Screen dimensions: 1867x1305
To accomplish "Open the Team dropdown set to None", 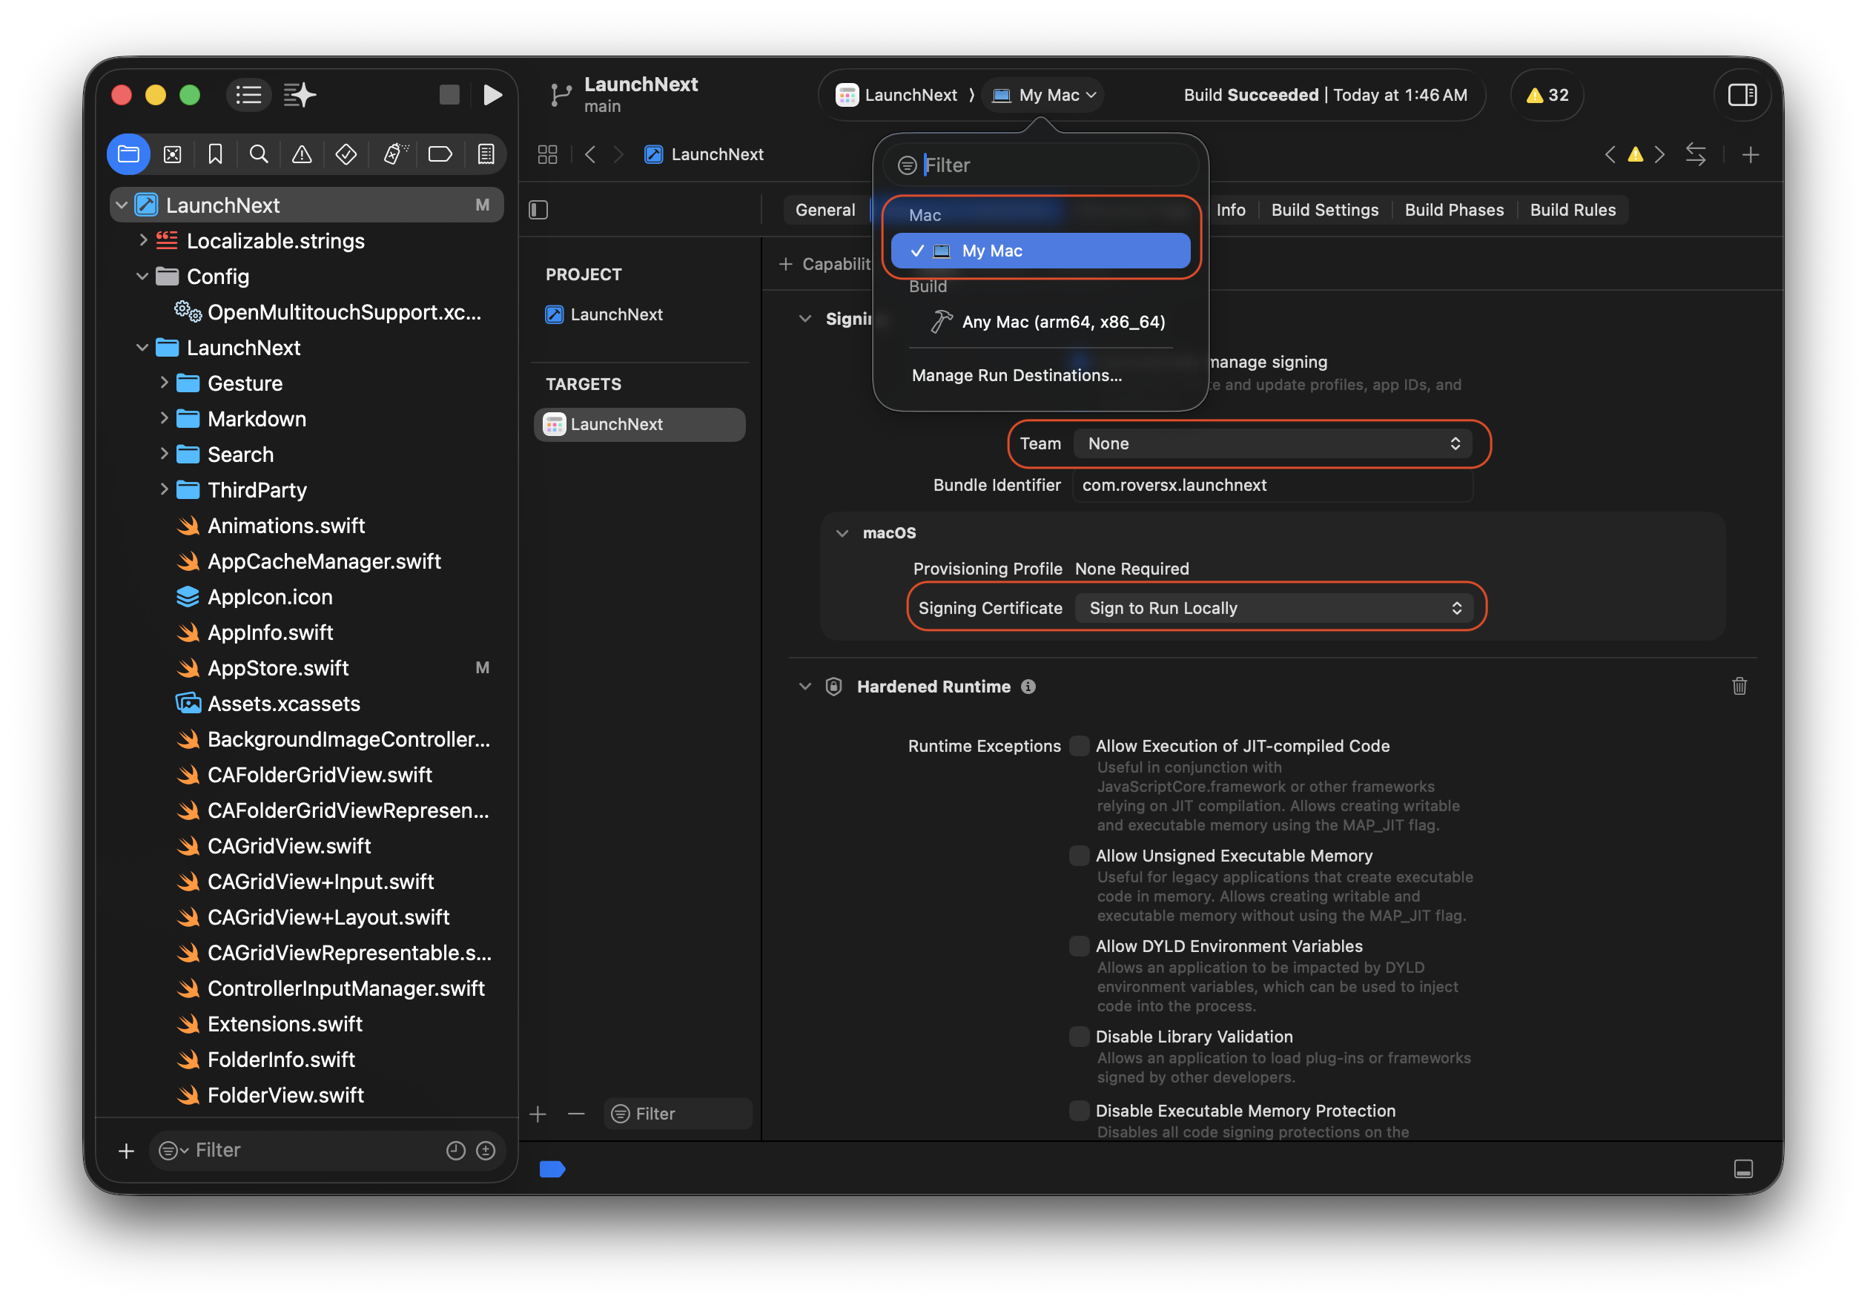I will tap(1272, 444).
